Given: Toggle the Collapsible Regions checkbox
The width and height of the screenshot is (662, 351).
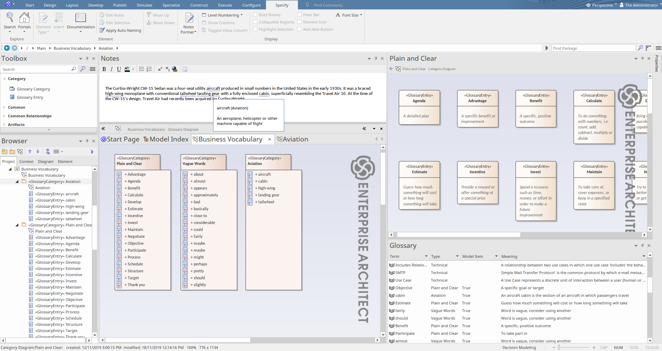Looking at the screenshot, I should point(255,22).
